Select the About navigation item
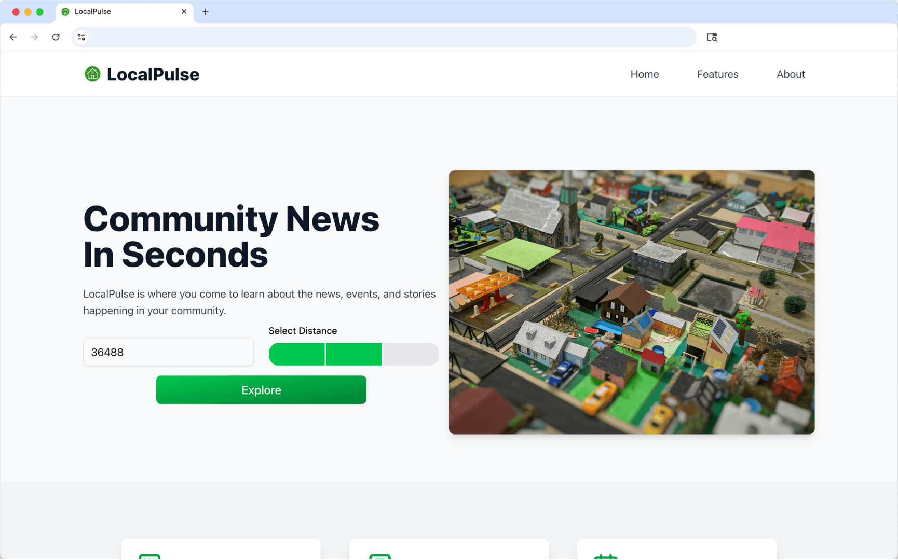 point(791,74)
